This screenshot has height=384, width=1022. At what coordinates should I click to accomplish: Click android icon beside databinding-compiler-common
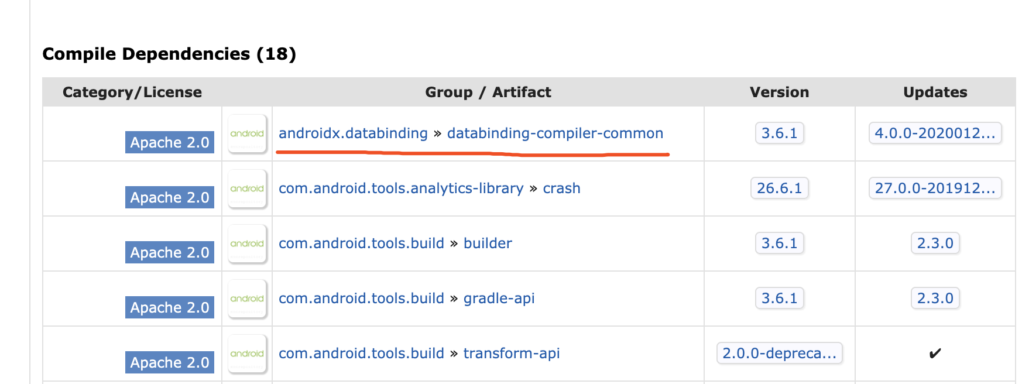click(247, 133)
